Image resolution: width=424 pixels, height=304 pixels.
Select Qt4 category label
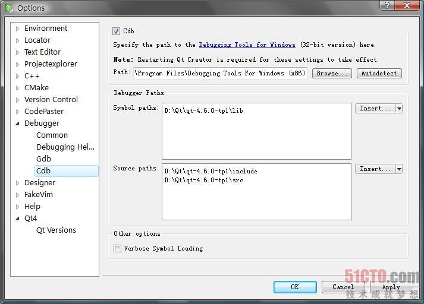tap(30, 218)
